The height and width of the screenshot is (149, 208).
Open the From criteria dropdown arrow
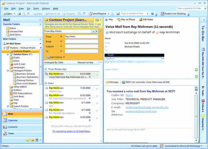pos(61,37)
